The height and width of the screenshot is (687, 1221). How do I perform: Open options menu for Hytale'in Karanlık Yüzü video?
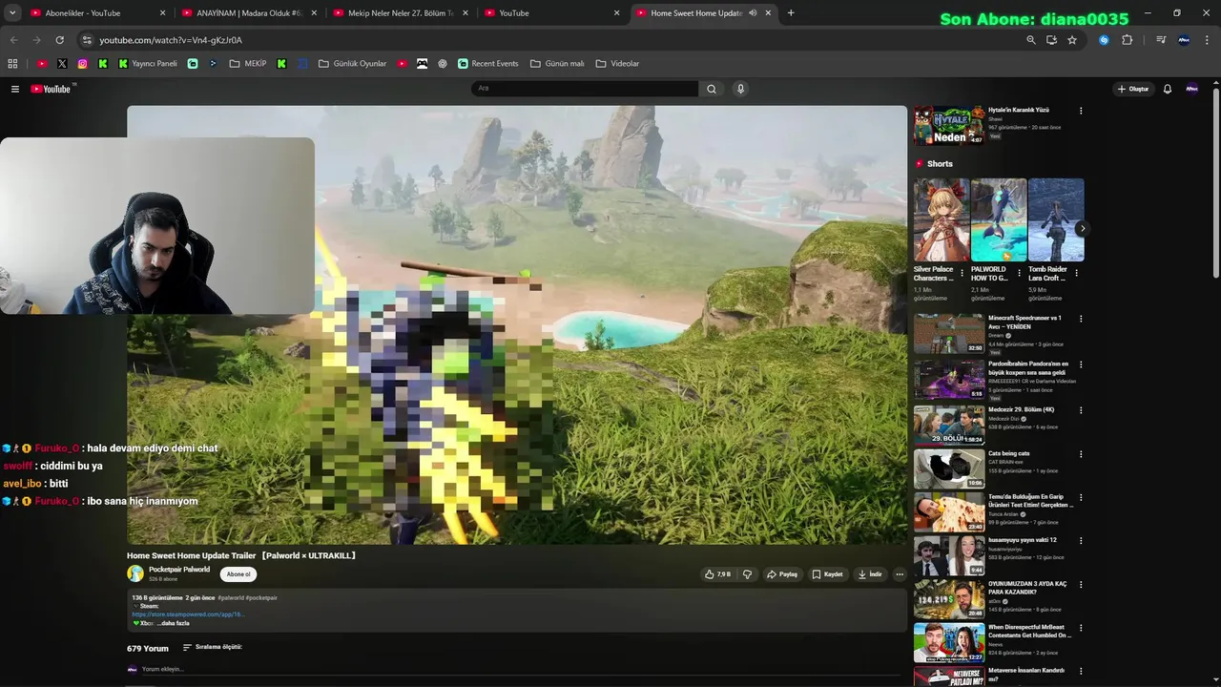tap(1081, 111)
